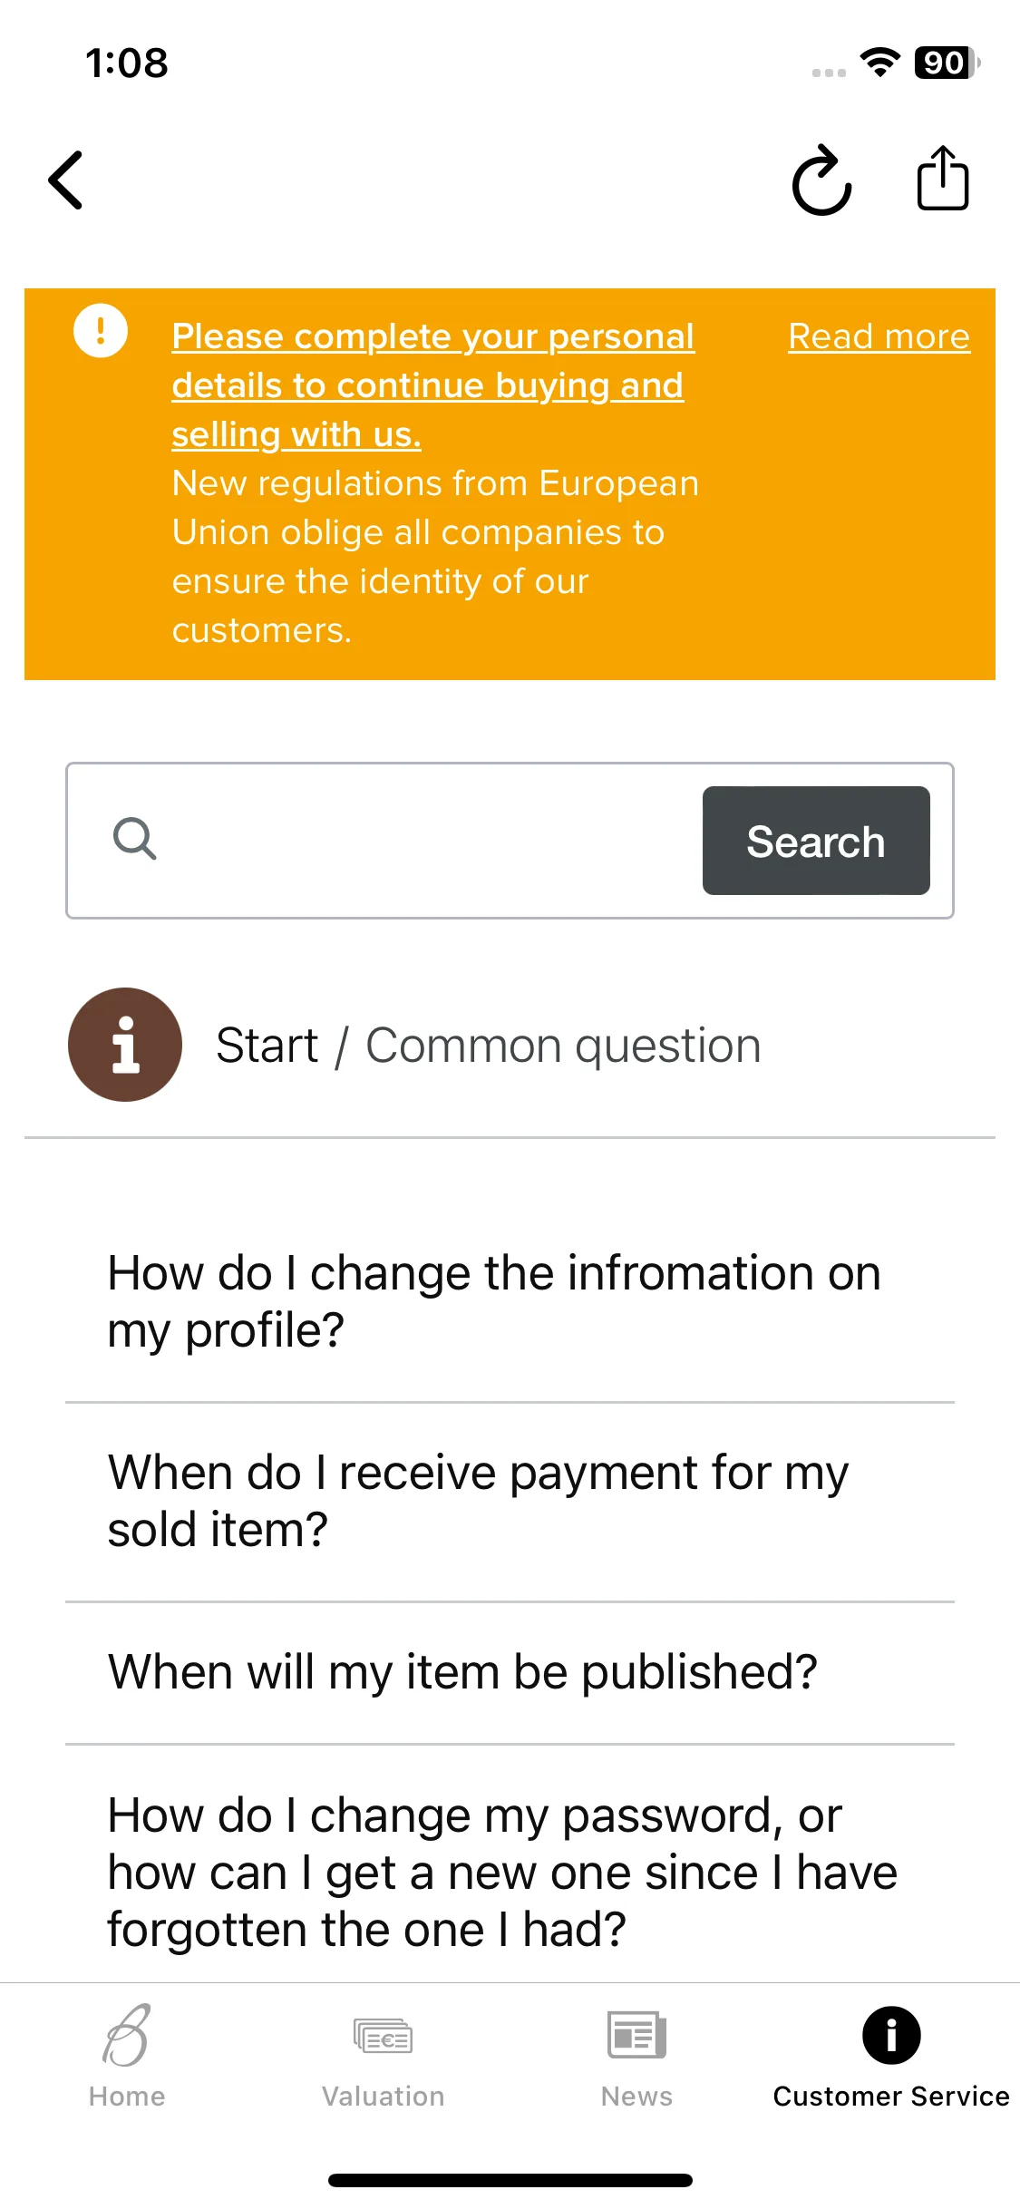Open the share sheet icon

[943, 178]
